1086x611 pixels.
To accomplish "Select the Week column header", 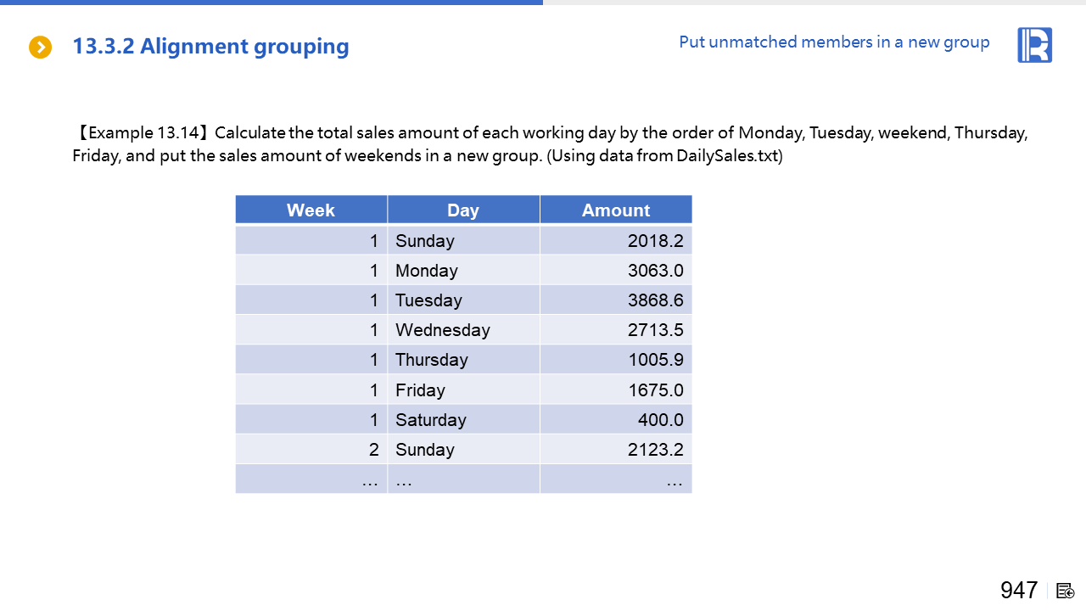I will tap(311, 210).
